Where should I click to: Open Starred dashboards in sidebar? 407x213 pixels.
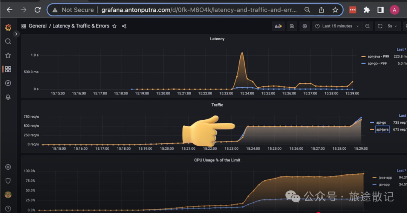click(x=8, y=55)
